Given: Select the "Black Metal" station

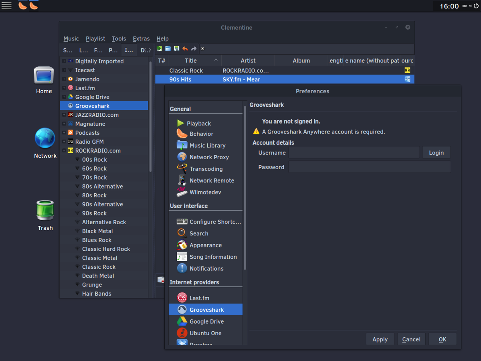Looking at the screenshot, I should pyautogui.click(x=97, y=231).
